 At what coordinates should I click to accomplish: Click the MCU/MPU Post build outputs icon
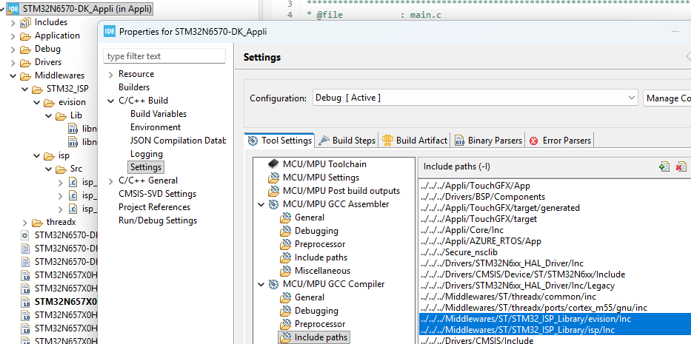coord(274,191)
